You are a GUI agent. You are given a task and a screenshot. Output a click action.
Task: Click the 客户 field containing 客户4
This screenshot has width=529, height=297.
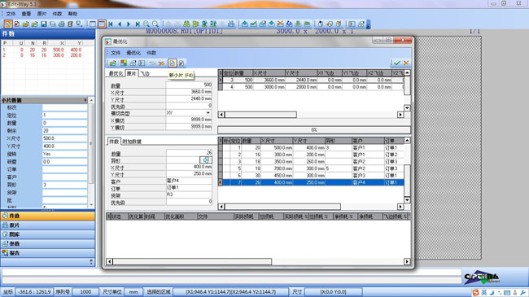tap(189, 181)
